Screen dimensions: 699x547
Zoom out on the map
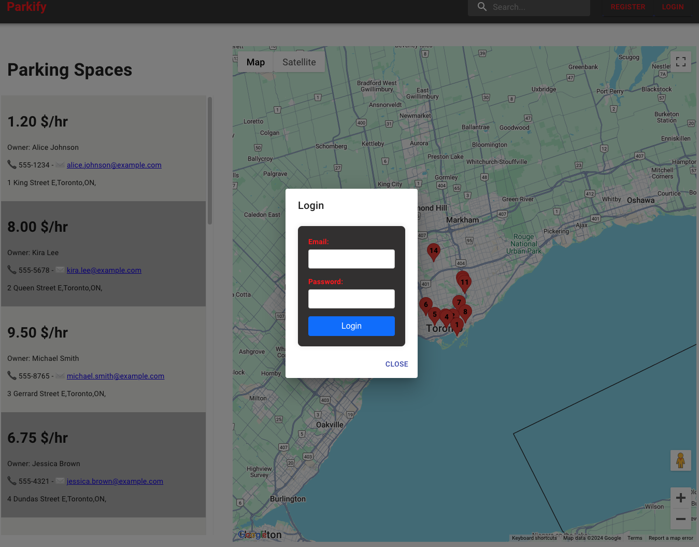pyautogui.click(x=680, y=518)
